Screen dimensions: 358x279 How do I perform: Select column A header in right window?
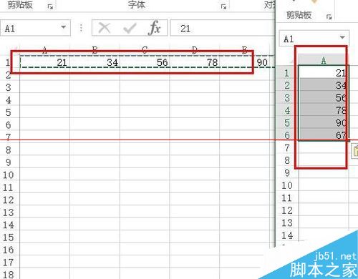[324, 60]
